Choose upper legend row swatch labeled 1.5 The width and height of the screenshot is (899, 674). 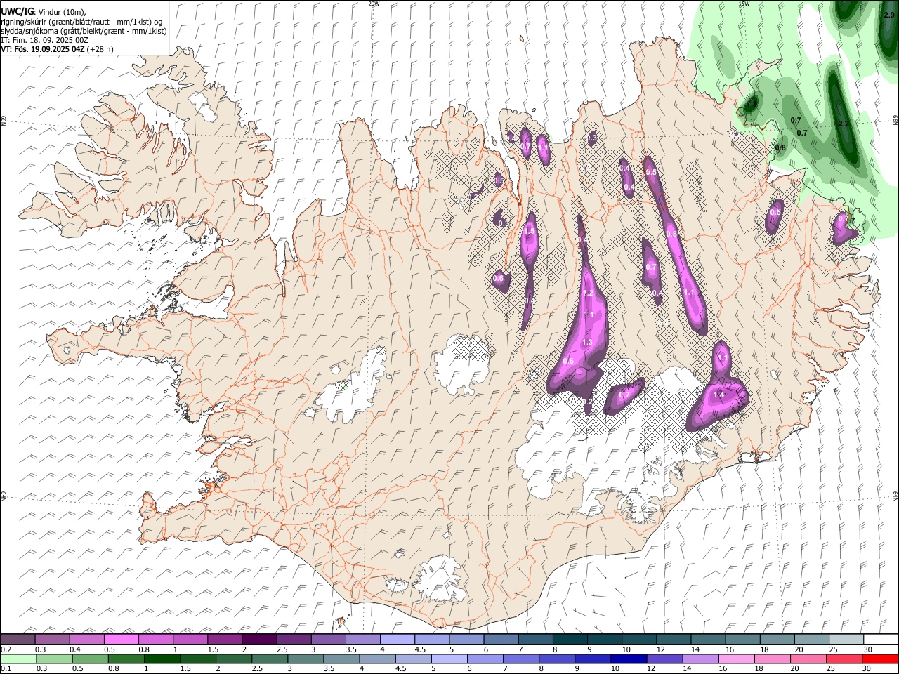point(225,639)
